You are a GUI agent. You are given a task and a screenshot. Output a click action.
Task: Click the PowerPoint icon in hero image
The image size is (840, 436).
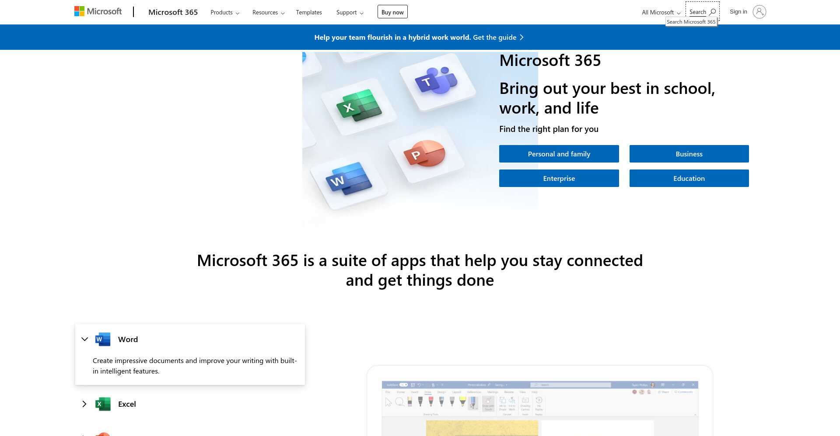pos(424,153)
